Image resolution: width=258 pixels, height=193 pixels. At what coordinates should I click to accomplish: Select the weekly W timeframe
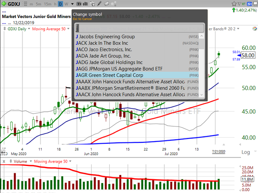[x=67, y=4]
